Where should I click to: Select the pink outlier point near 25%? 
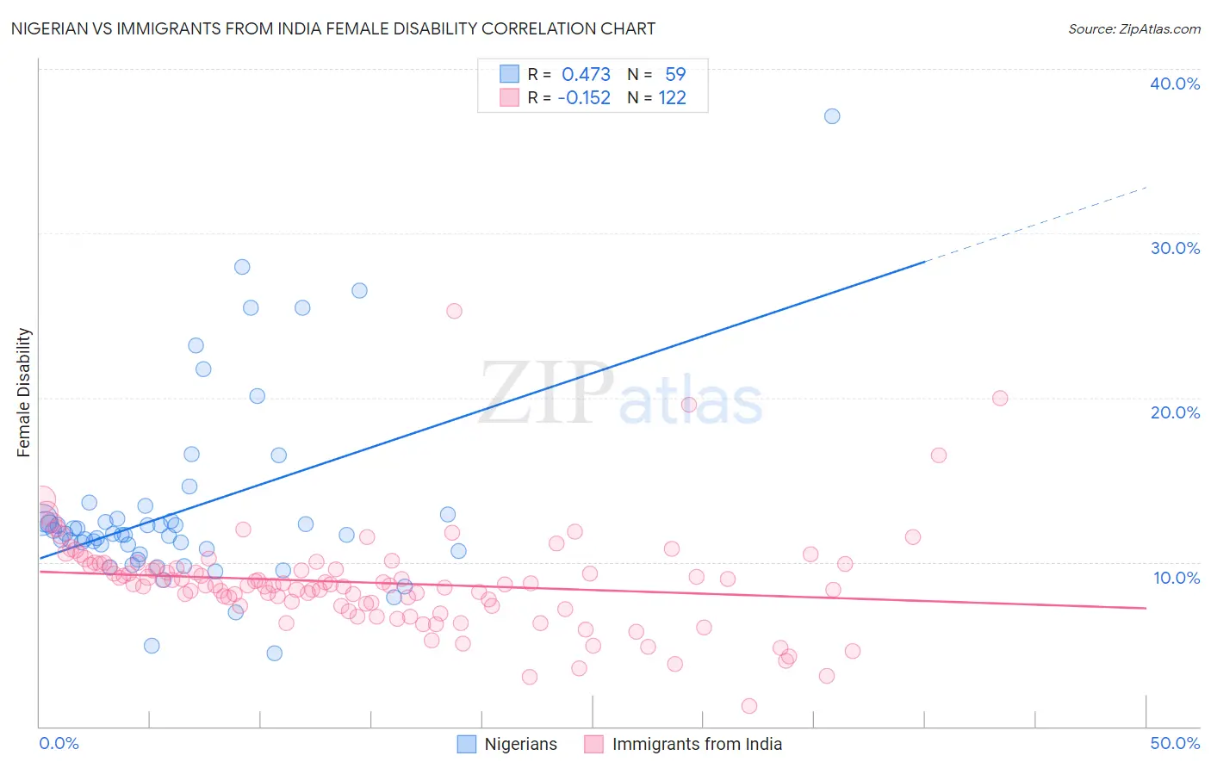click(x=454, y=311)
